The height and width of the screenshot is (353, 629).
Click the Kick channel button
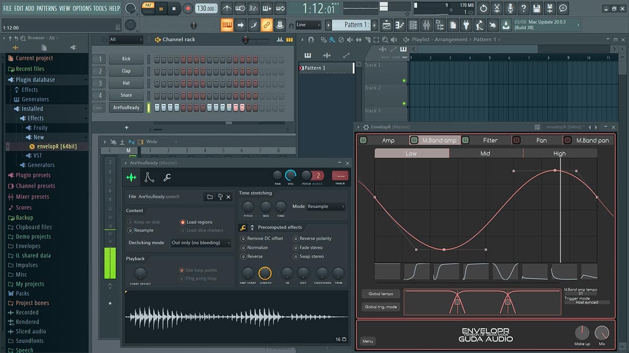tap(126, 59)
